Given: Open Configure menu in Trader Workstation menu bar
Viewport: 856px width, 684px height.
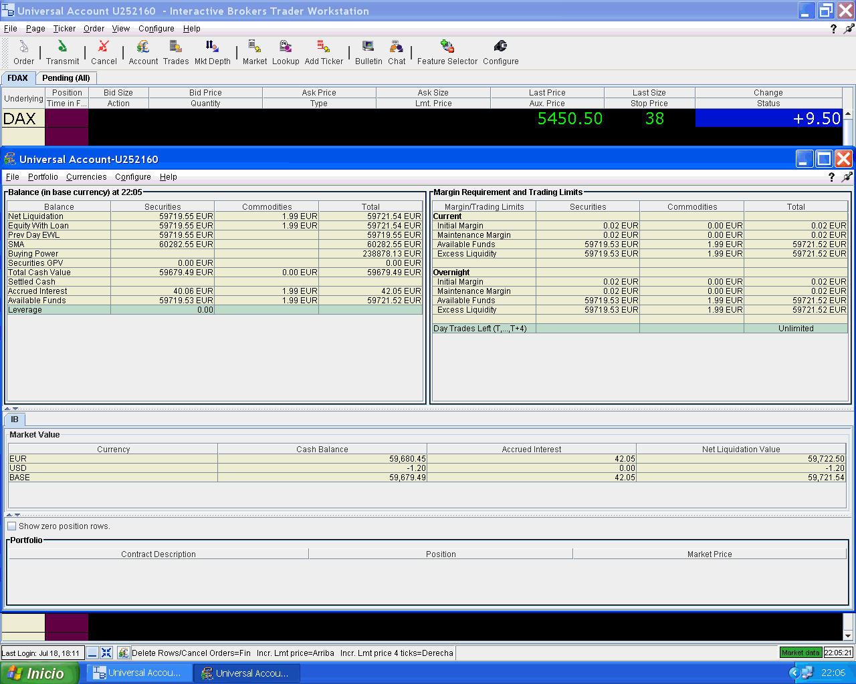Looking at the screenshot, I should [156, 29].
